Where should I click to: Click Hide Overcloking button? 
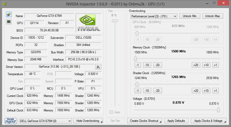tap(88, 121)
